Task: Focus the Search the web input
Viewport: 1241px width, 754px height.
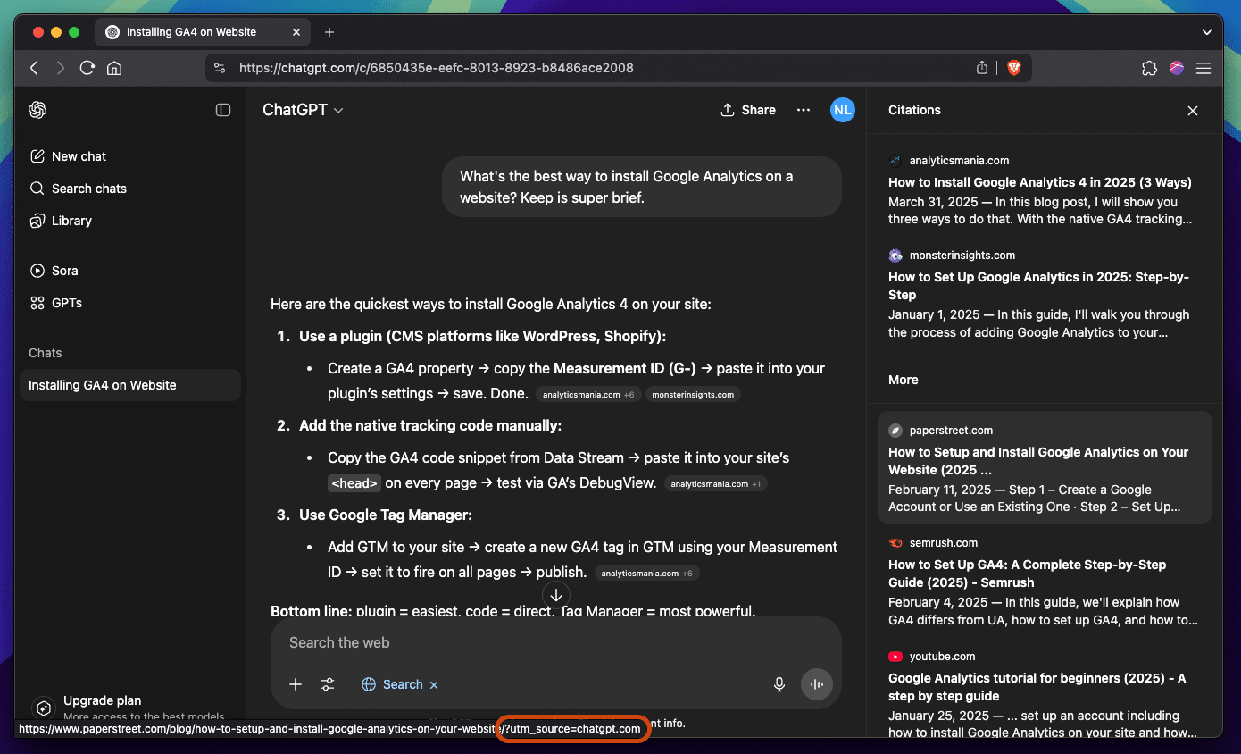Action: coord(555,642)
